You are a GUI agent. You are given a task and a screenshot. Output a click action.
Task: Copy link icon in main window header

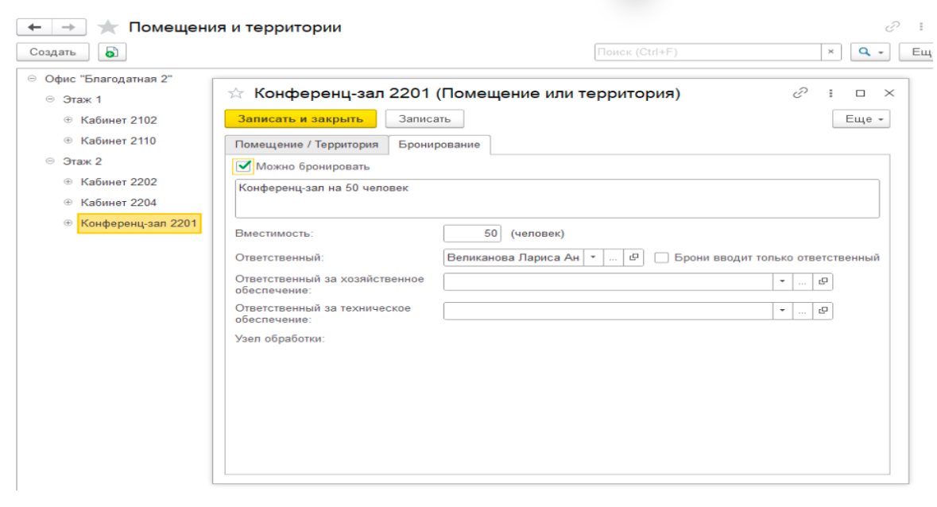892,26
